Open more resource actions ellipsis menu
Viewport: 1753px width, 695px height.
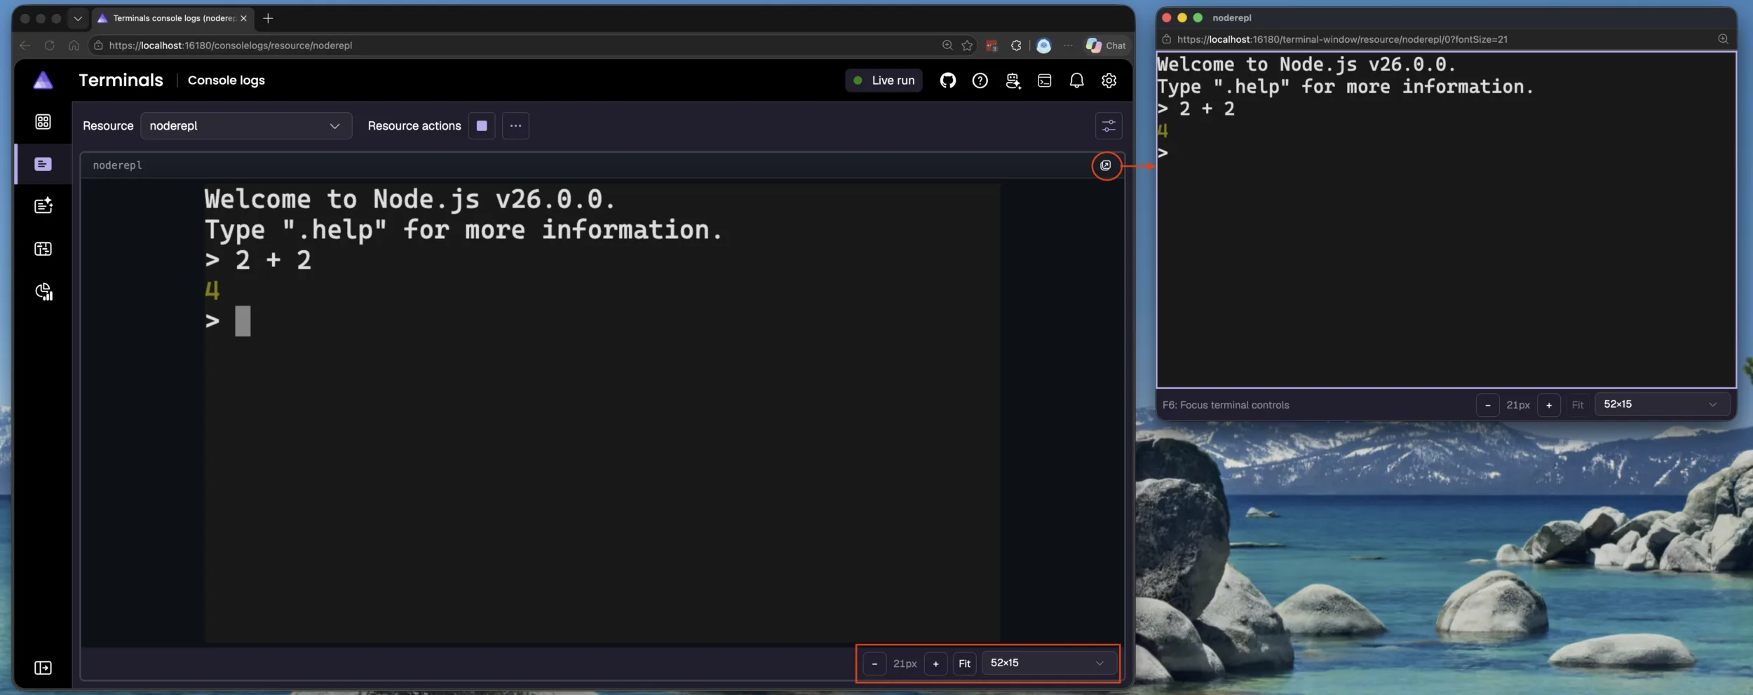click(515, 126)
